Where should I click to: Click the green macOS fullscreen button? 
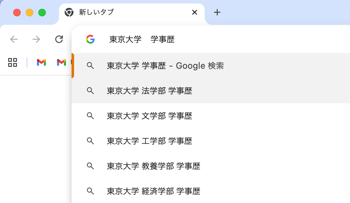tap(42, 13)
